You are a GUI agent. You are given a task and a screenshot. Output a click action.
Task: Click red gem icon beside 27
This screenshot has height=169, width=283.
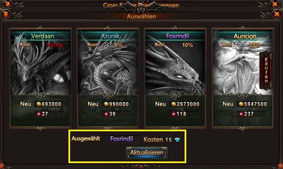[x=39, y=114]
